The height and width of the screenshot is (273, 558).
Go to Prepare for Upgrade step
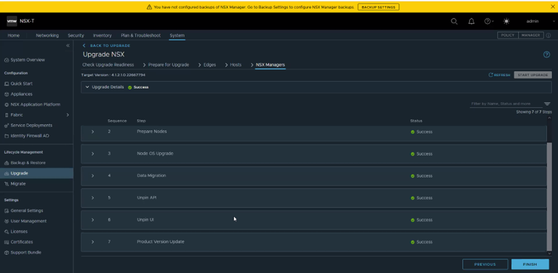click(x=168, y=65)
